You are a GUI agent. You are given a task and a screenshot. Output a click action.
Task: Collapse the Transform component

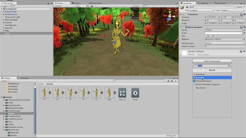[181, 14]
